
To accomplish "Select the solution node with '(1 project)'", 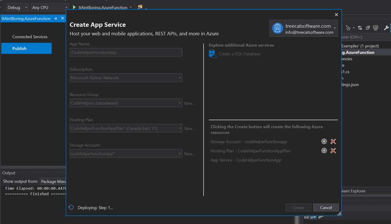I will (360, 46).
